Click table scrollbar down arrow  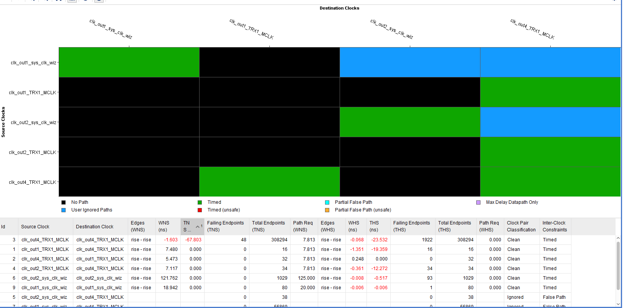[618, 304]
